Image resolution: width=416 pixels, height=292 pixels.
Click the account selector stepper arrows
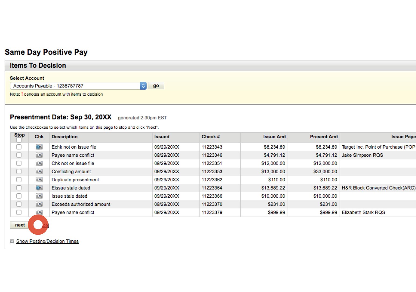143,85
